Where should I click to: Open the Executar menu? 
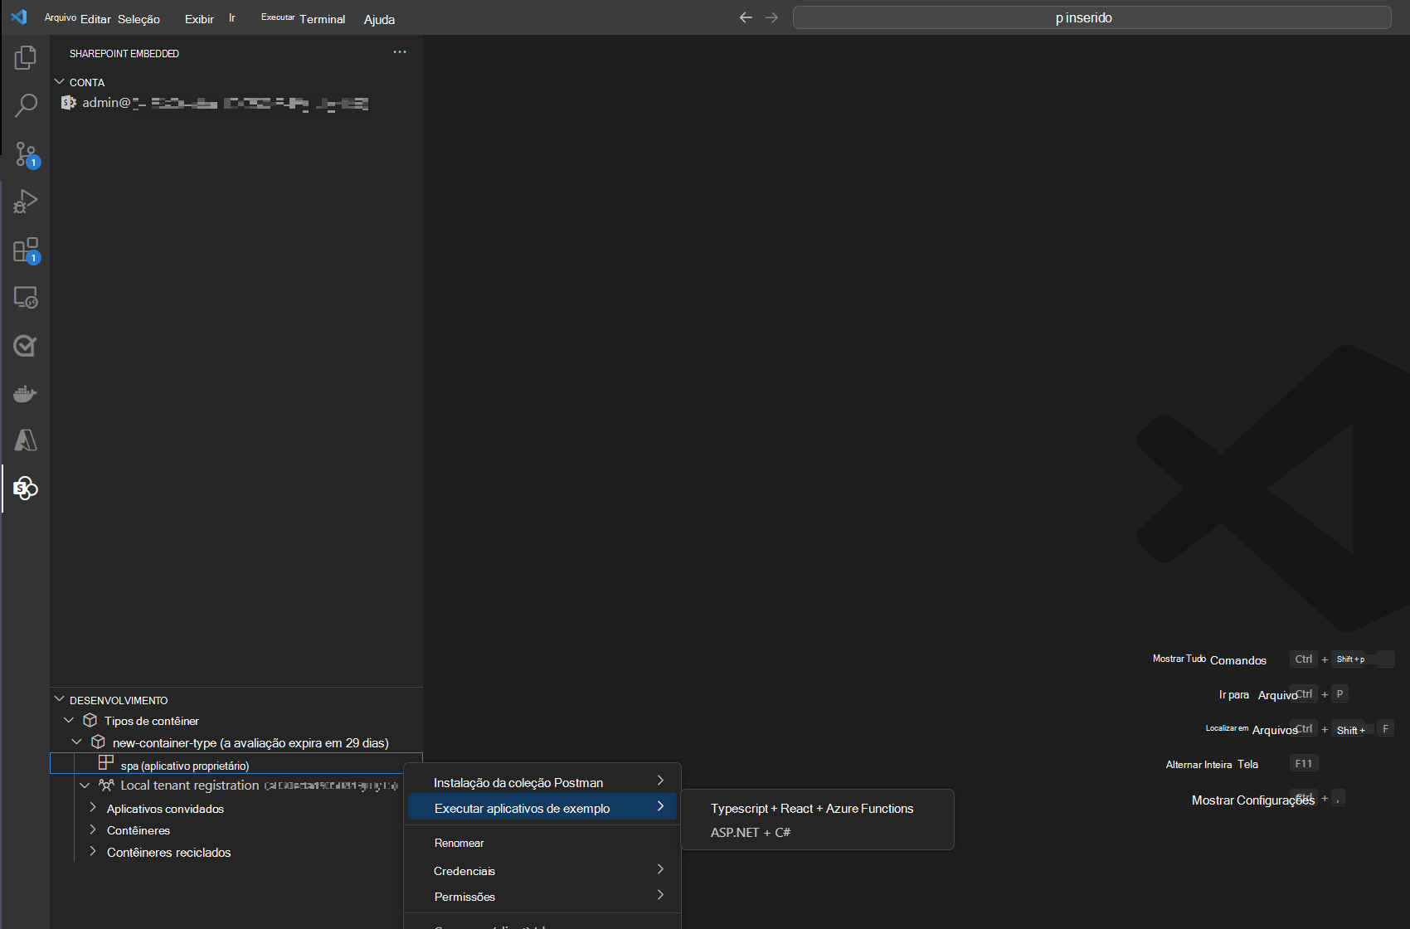click(278, 17)
